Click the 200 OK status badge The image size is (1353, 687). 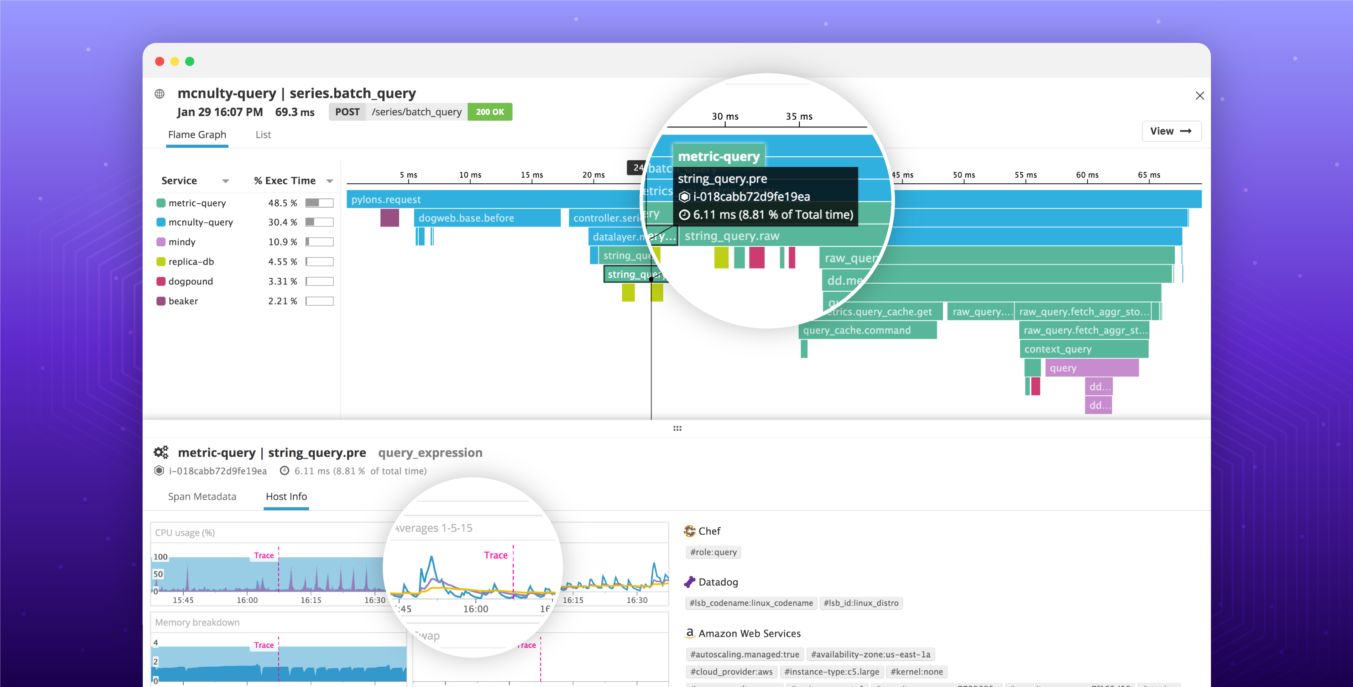click(490, 111)
